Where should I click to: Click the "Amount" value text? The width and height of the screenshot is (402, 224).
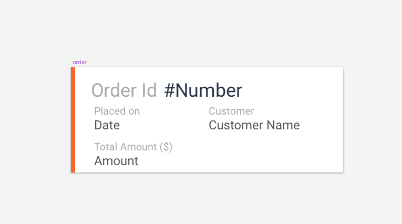116,161
